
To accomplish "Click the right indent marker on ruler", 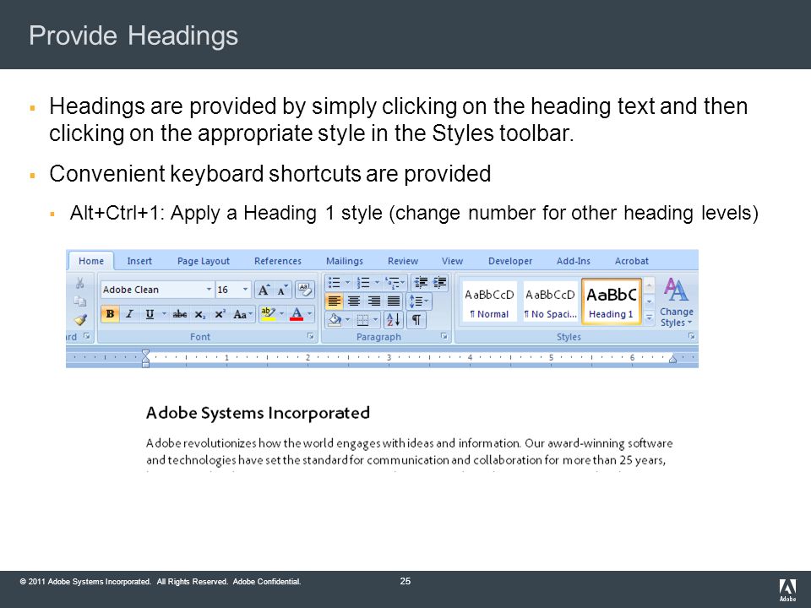I will tap(673, 359).
